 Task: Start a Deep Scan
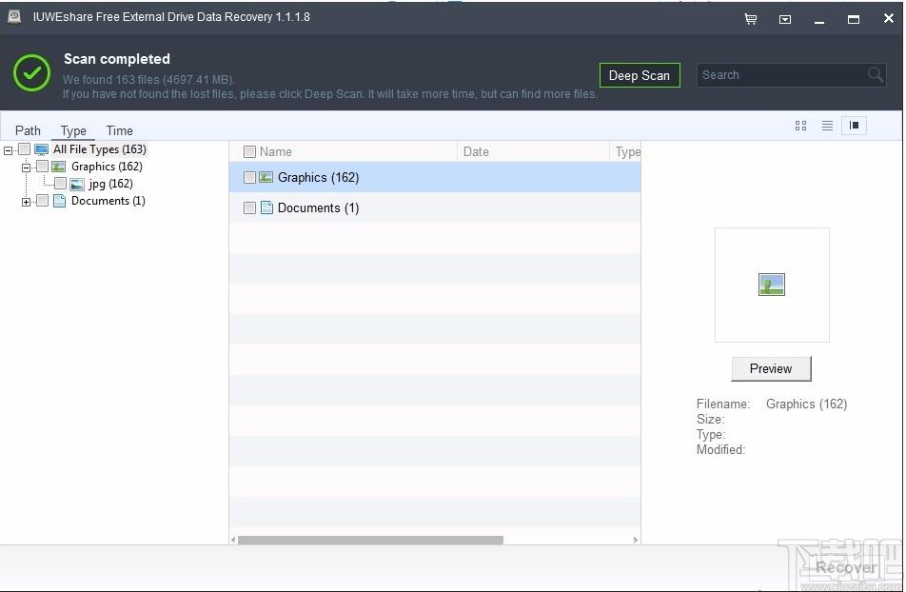click(x=640, y=75)
